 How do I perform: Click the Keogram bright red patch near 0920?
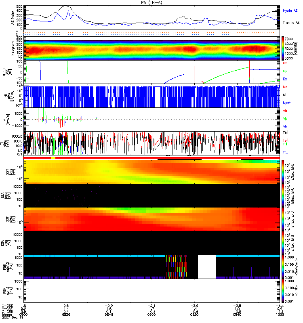[190, 49]
